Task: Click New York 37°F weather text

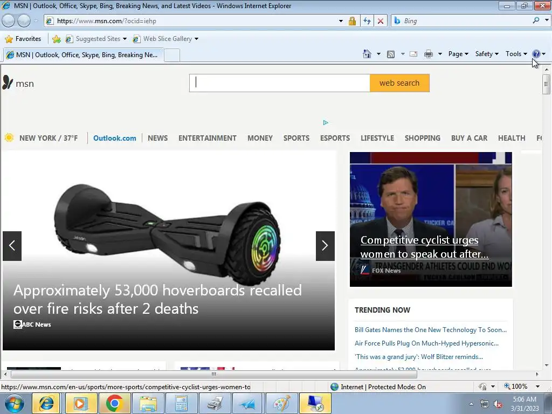Action: (x=49, y=138)
